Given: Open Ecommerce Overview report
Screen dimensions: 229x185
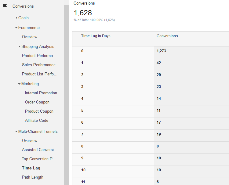Looking at the screenshot, I should (30, 37).
